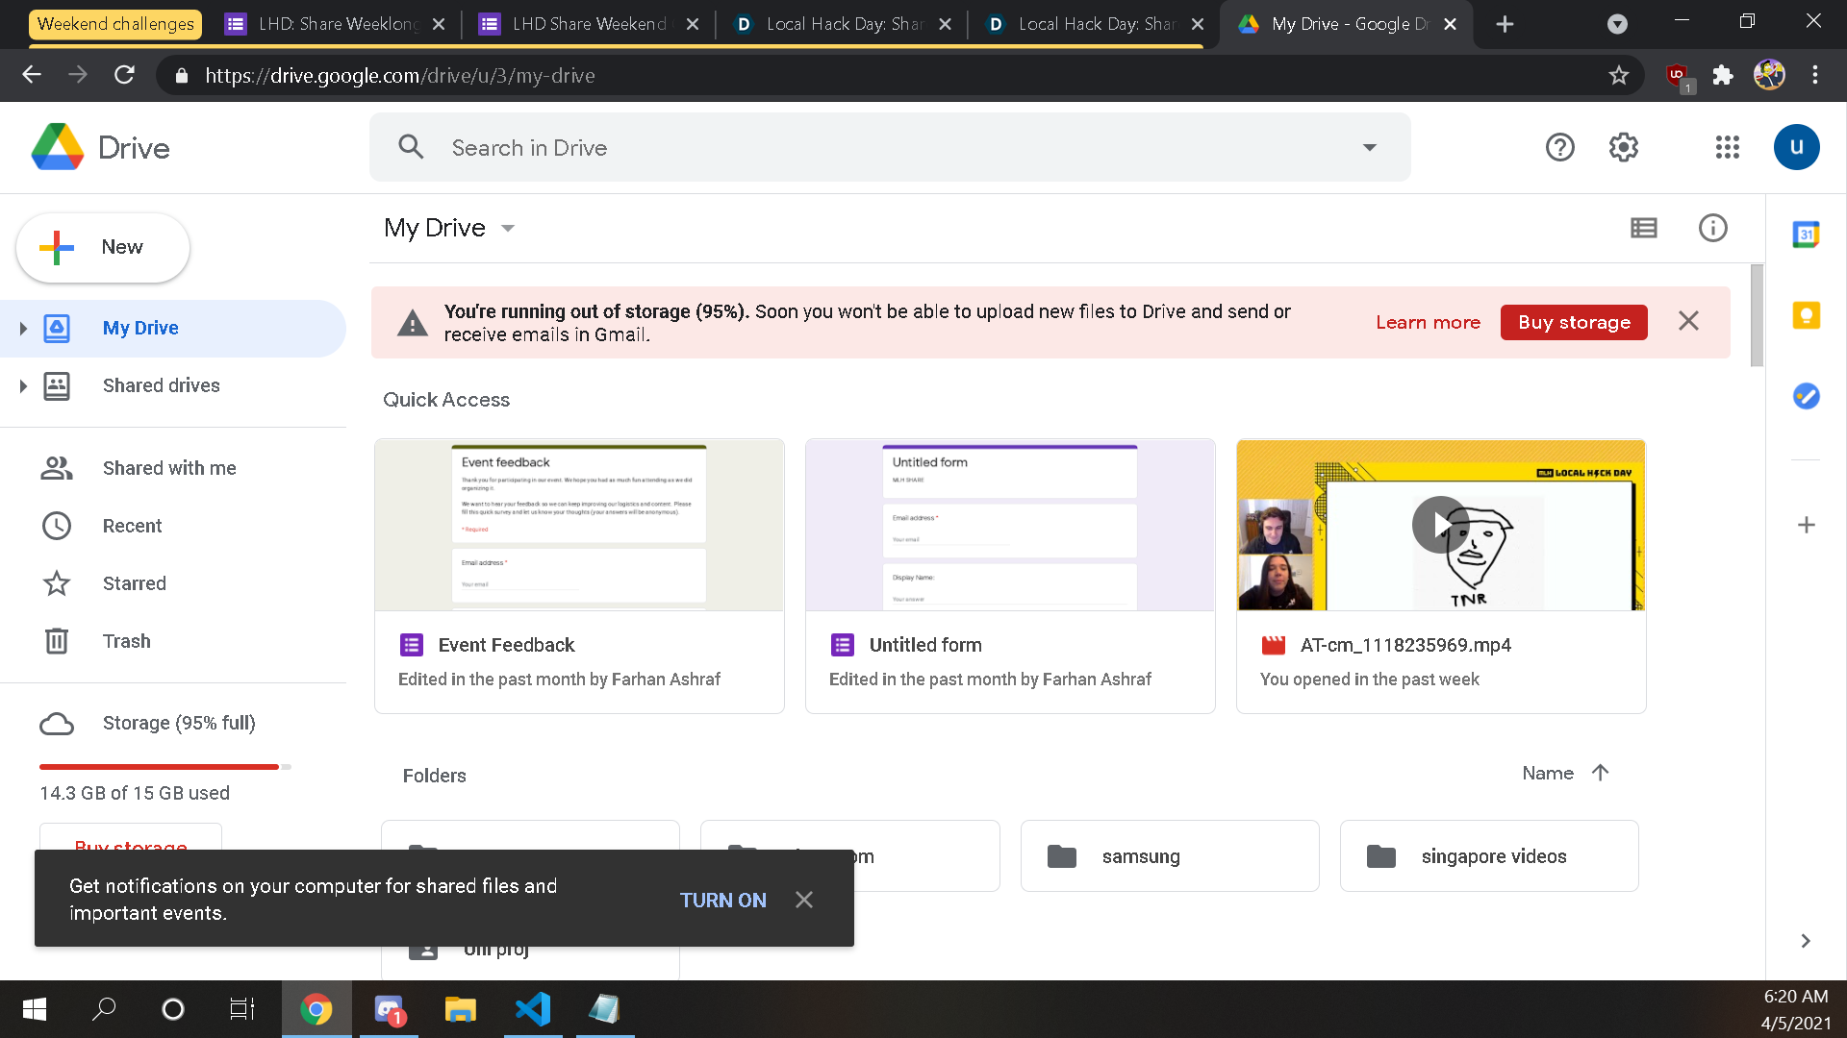Turn on desktop notifications
This screenshot has height=1038, width=1847.
[x=722, y=900]
